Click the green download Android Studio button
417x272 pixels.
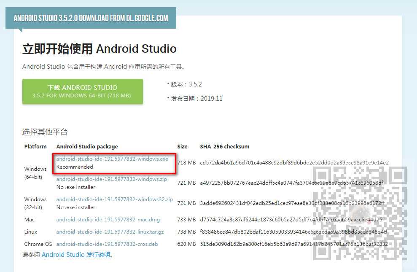click(x=83, y=92)
